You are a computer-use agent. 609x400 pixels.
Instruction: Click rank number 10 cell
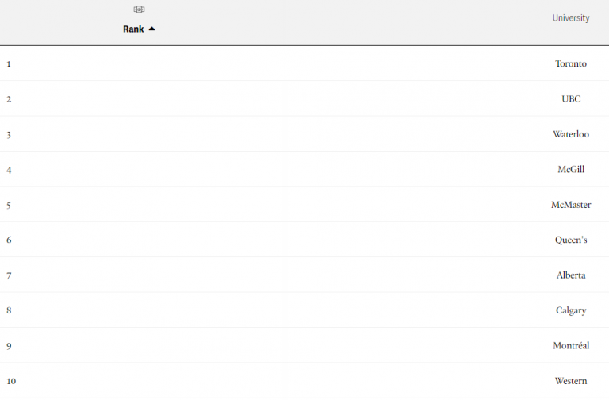(11, 381)
